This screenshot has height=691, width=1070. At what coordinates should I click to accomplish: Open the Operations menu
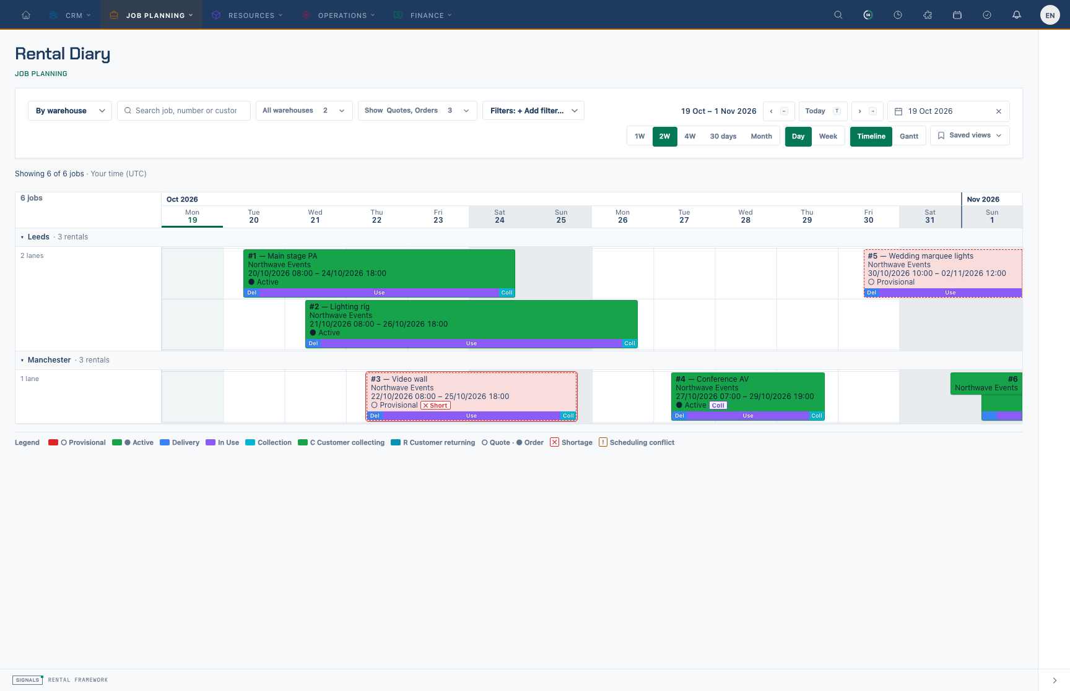tap(338, 15)
